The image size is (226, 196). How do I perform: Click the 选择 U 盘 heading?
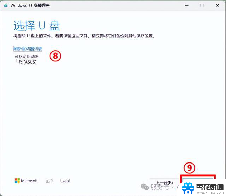click(37, 26)
